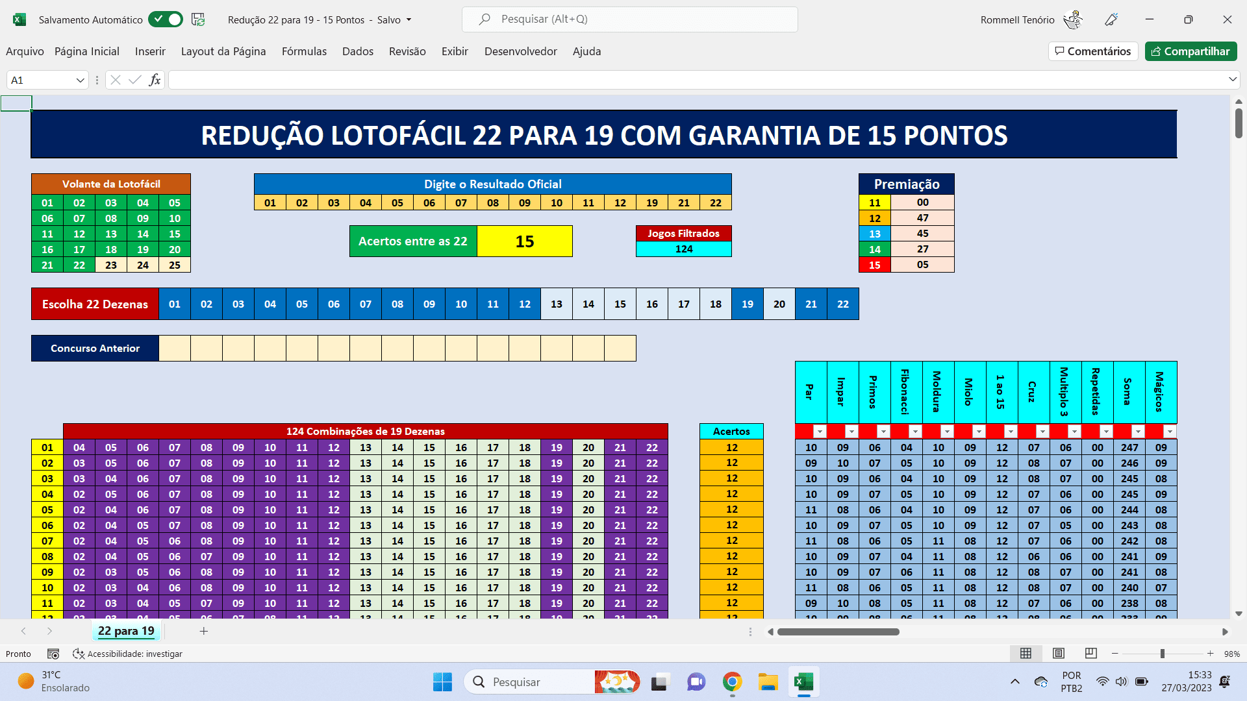
Task: Open the Par column filter dropdown
Action: pyautogui.click(x=820, y=432)
